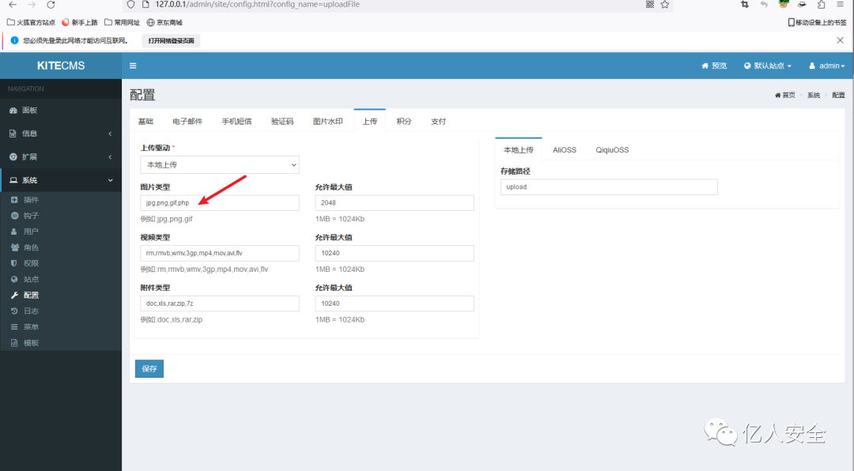Switch to the 验证码 tab
The image size is (854, 471).
click(x=282, y=122)
